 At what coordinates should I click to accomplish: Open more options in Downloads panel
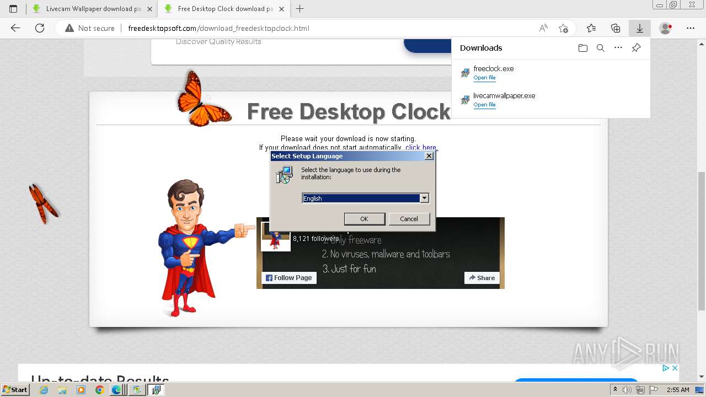(618, 48)
